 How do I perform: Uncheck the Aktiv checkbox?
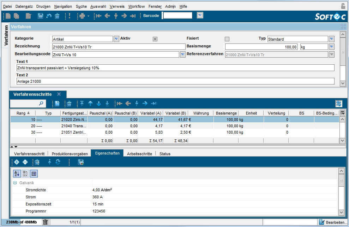155,39
